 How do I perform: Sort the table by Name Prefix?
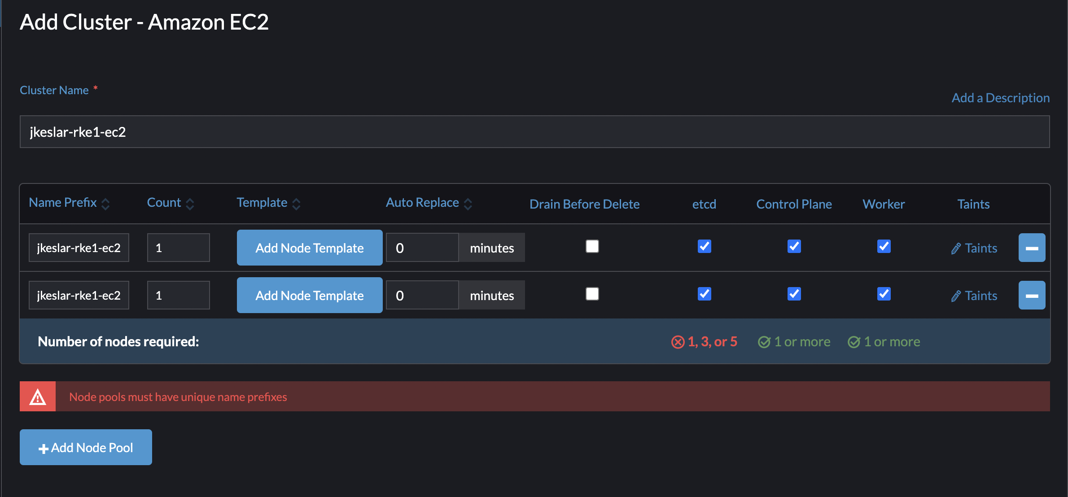pos(62,202)
